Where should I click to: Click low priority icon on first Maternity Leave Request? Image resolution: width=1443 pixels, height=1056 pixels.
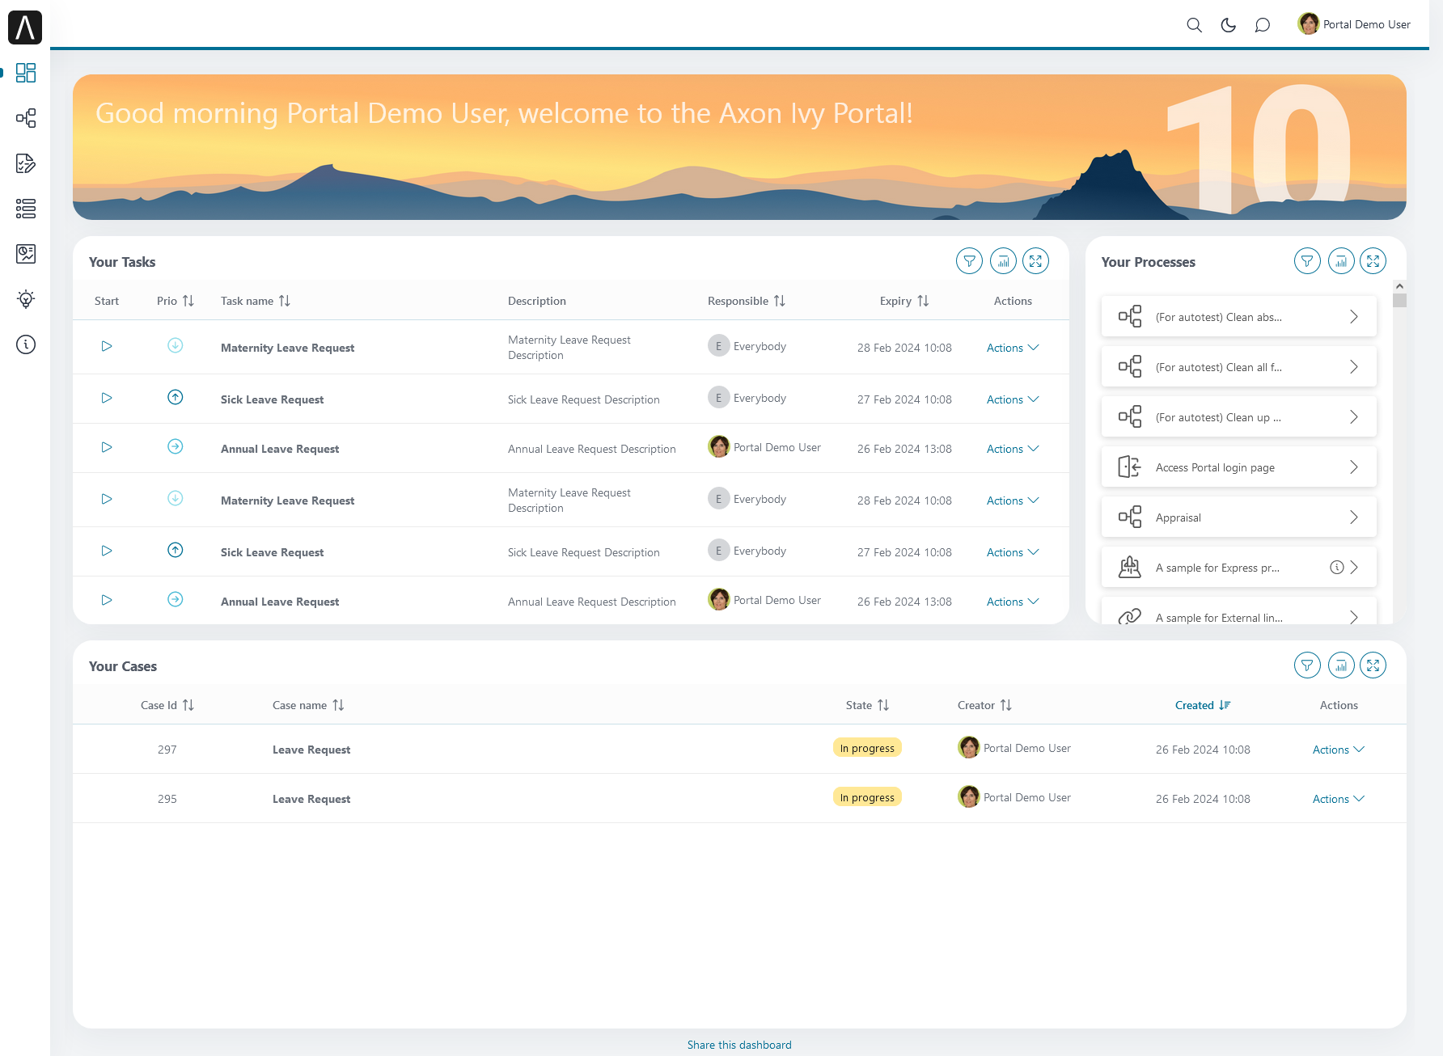point(175,345)
